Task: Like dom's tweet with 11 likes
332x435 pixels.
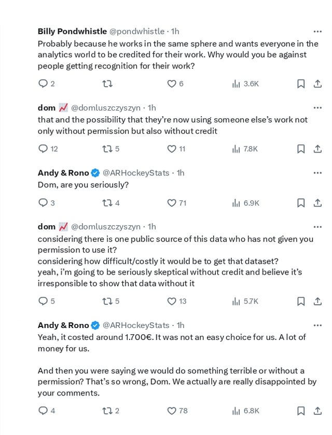Action: [x=172, y=149]
